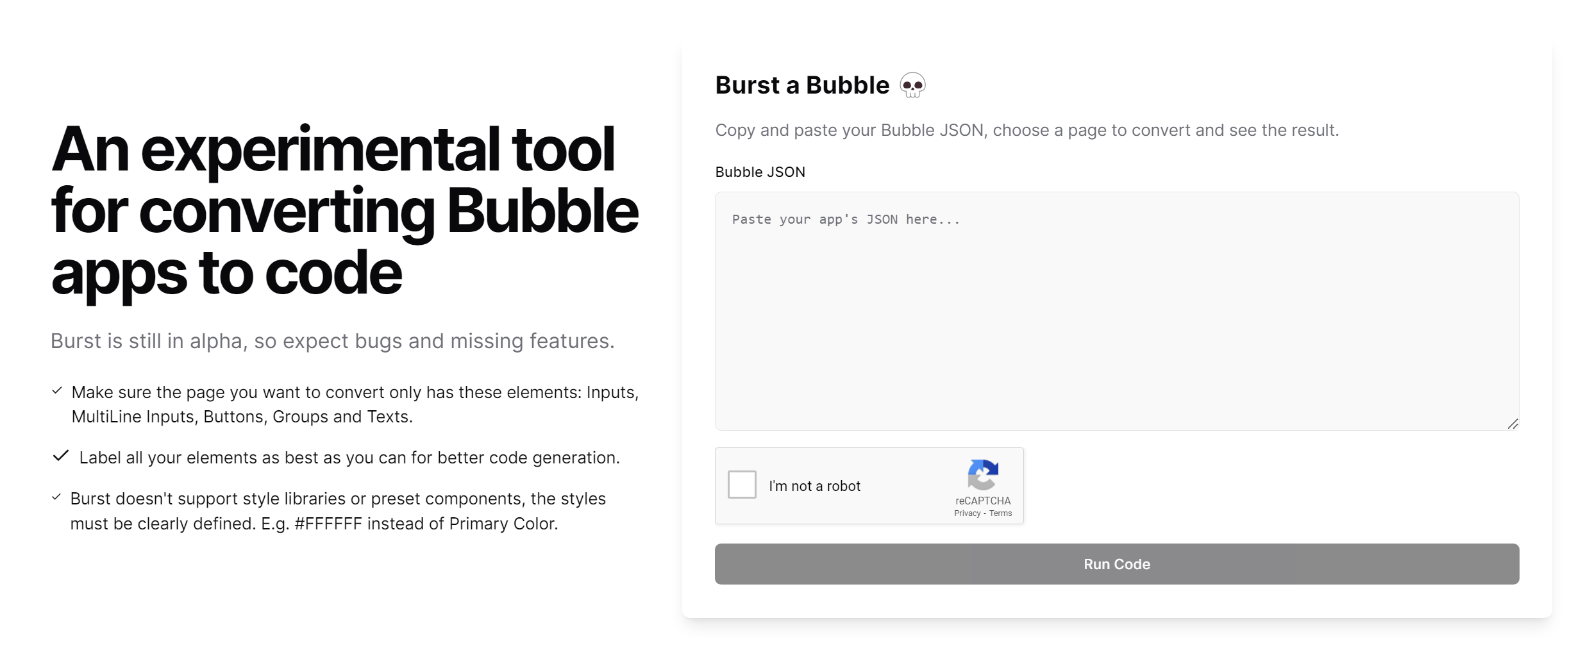The width and height of the screenshot is (1576, 648).
Task: Focus the Bubble JSON textarea
Action: (x=1117, y=311)
